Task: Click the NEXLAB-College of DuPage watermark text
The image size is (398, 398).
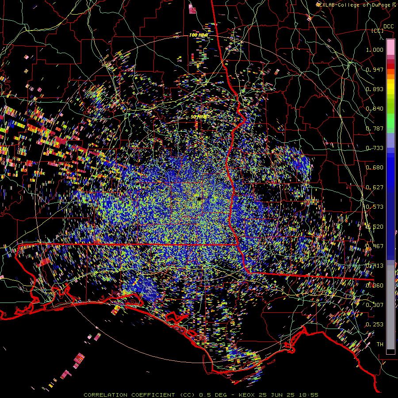Action: pyautogui.click(x=357, y=5)
